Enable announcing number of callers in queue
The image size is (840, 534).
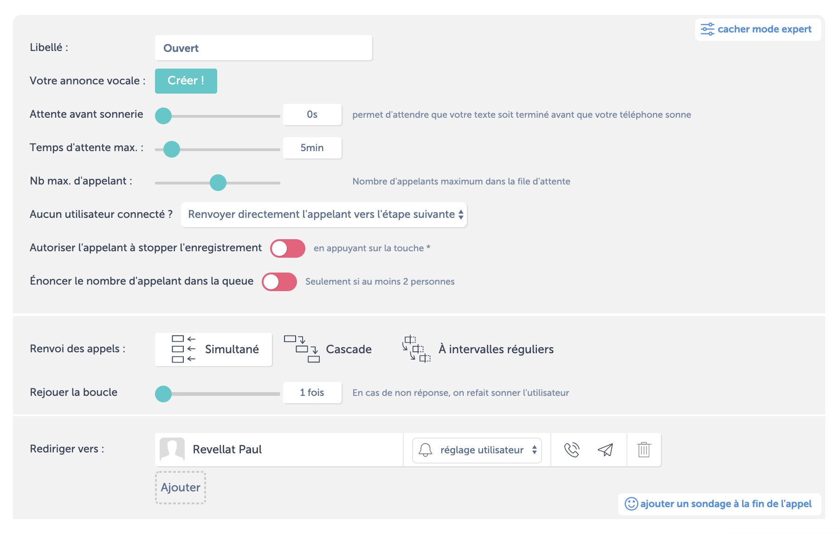(279, 282)
